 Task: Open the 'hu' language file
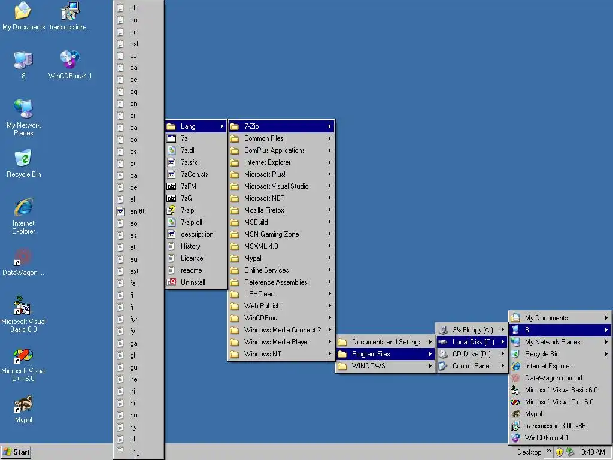point(139,415)
